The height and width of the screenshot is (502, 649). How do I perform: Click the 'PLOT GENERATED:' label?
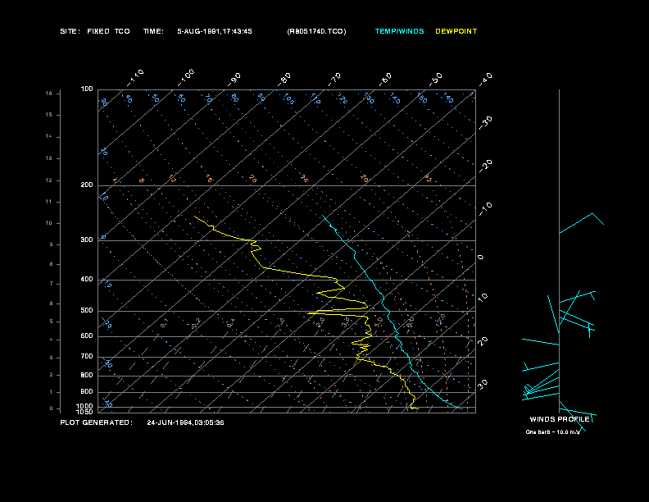97,422
